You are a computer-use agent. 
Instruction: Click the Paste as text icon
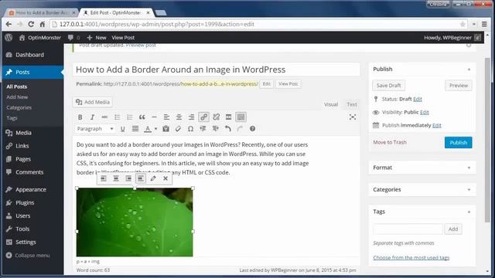pos(166,129)
